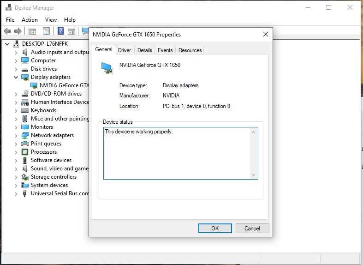363x265 pixels.
Task: Click the Software devices category icon
Action: [x=25, y=160]
